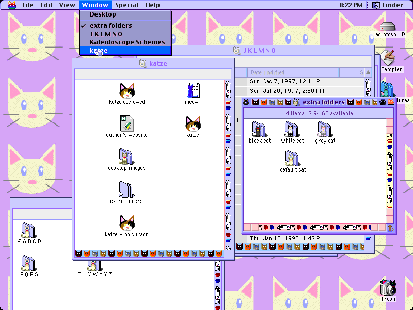Click the folder proxy icon beside extra folders title
The height and width of the screenshot is (310, 413).
point(296,102)
